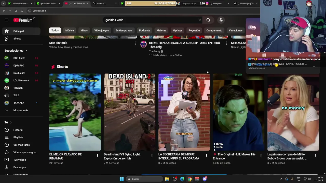
Task: Switch to the Instagram browser tab
Action: [x=217, y=4]
